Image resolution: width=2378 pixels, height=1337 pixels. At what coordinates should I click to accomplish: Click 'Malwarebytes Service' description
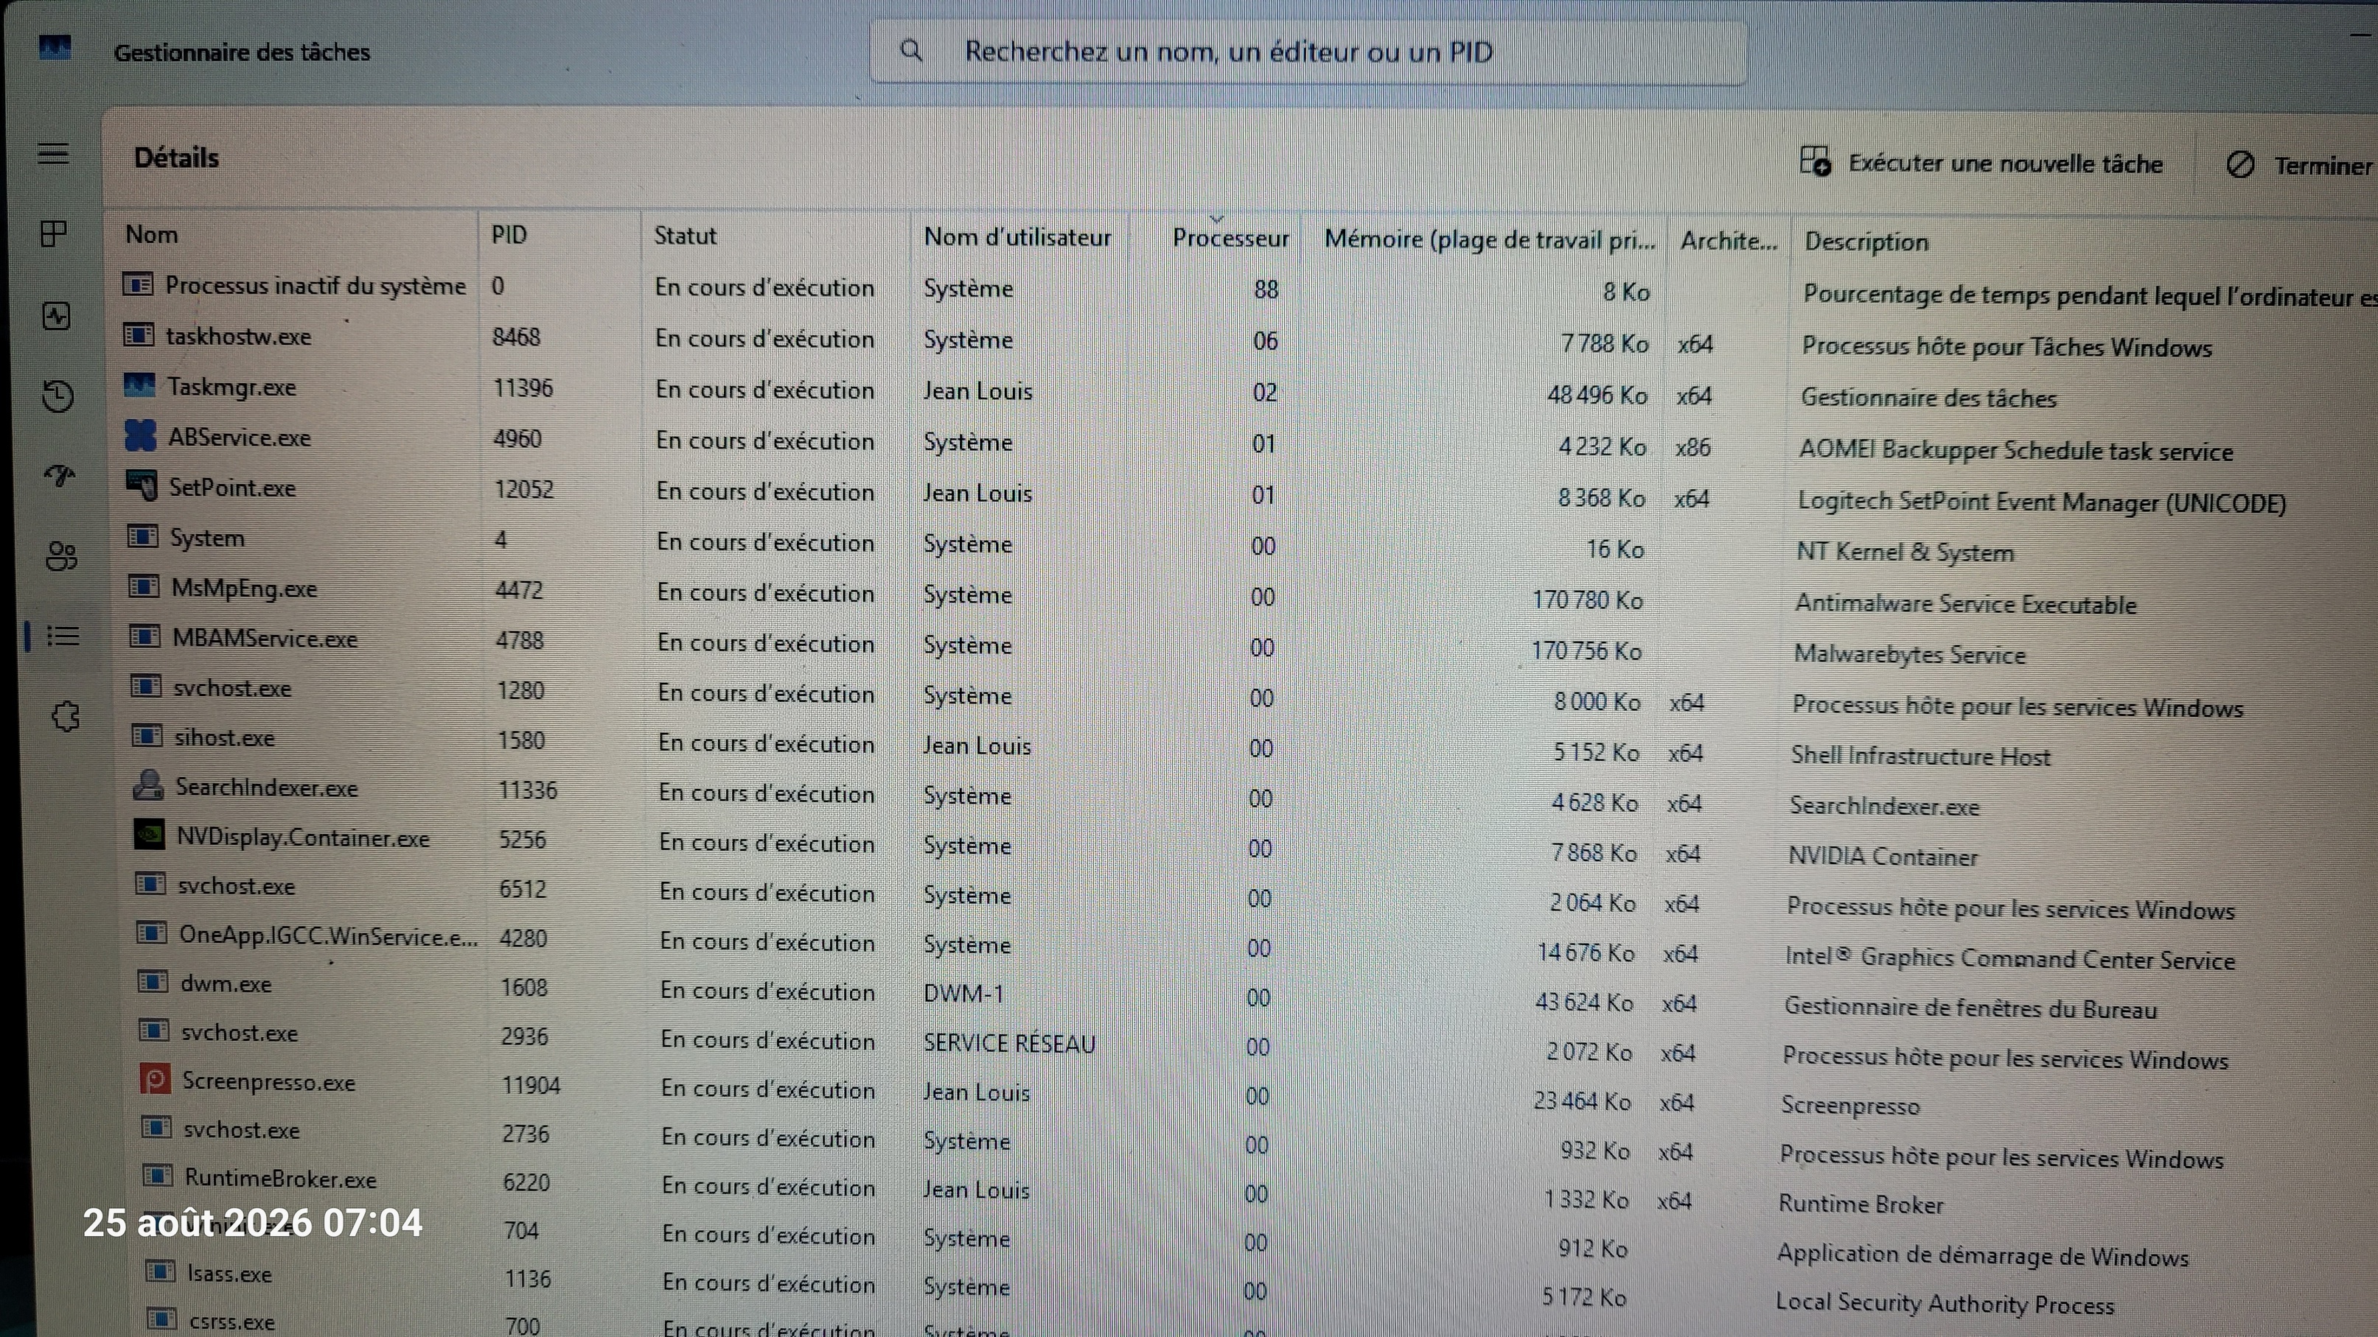tap(1909, 654)
